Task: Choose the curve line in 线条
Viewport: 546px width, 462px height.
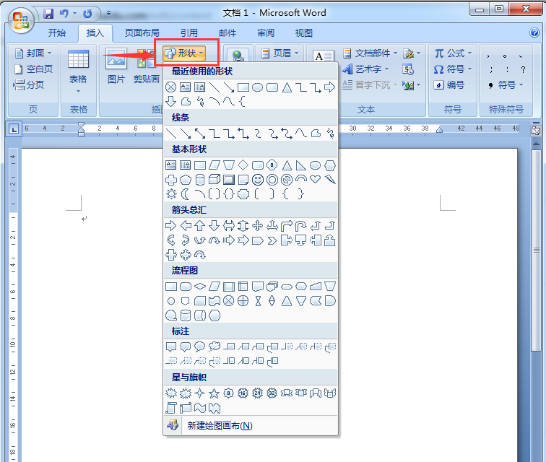Action: click(301, 133)
